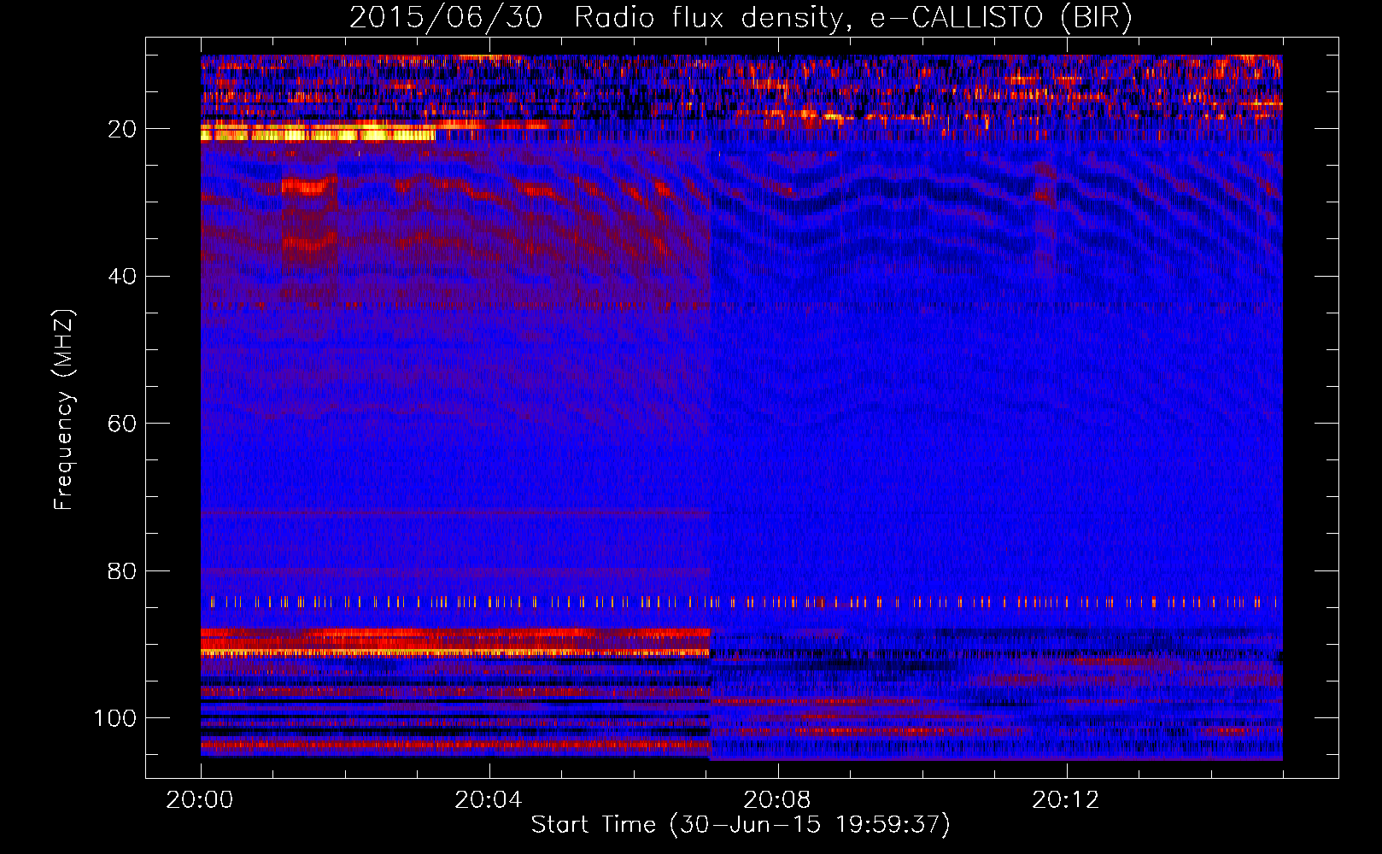Click the 40 frequency tick label
1382x854 pixels.
(122, 277)
